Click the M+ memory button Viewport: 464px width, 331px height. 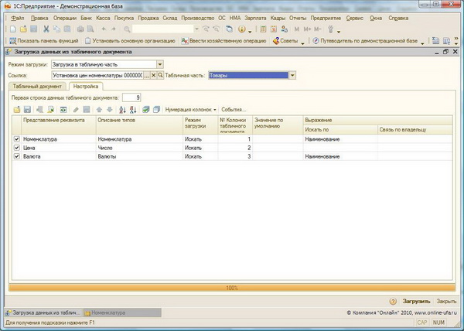point(307,29)
